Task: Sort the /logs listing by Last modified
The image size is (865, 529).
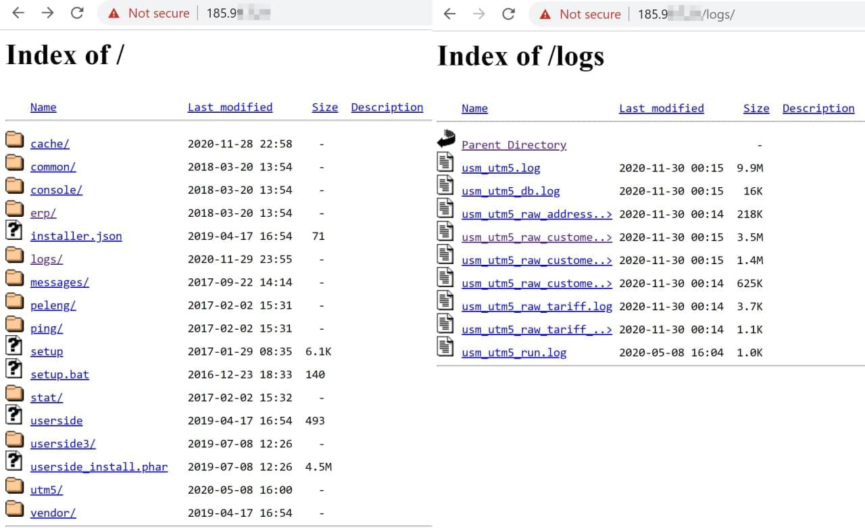Action: pos(661,108)
